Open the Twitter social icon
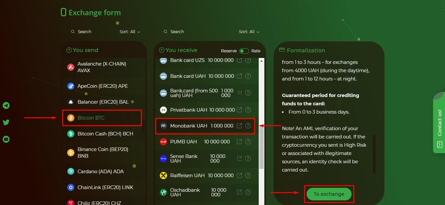The image size is (445, 205). click(6, 122)
